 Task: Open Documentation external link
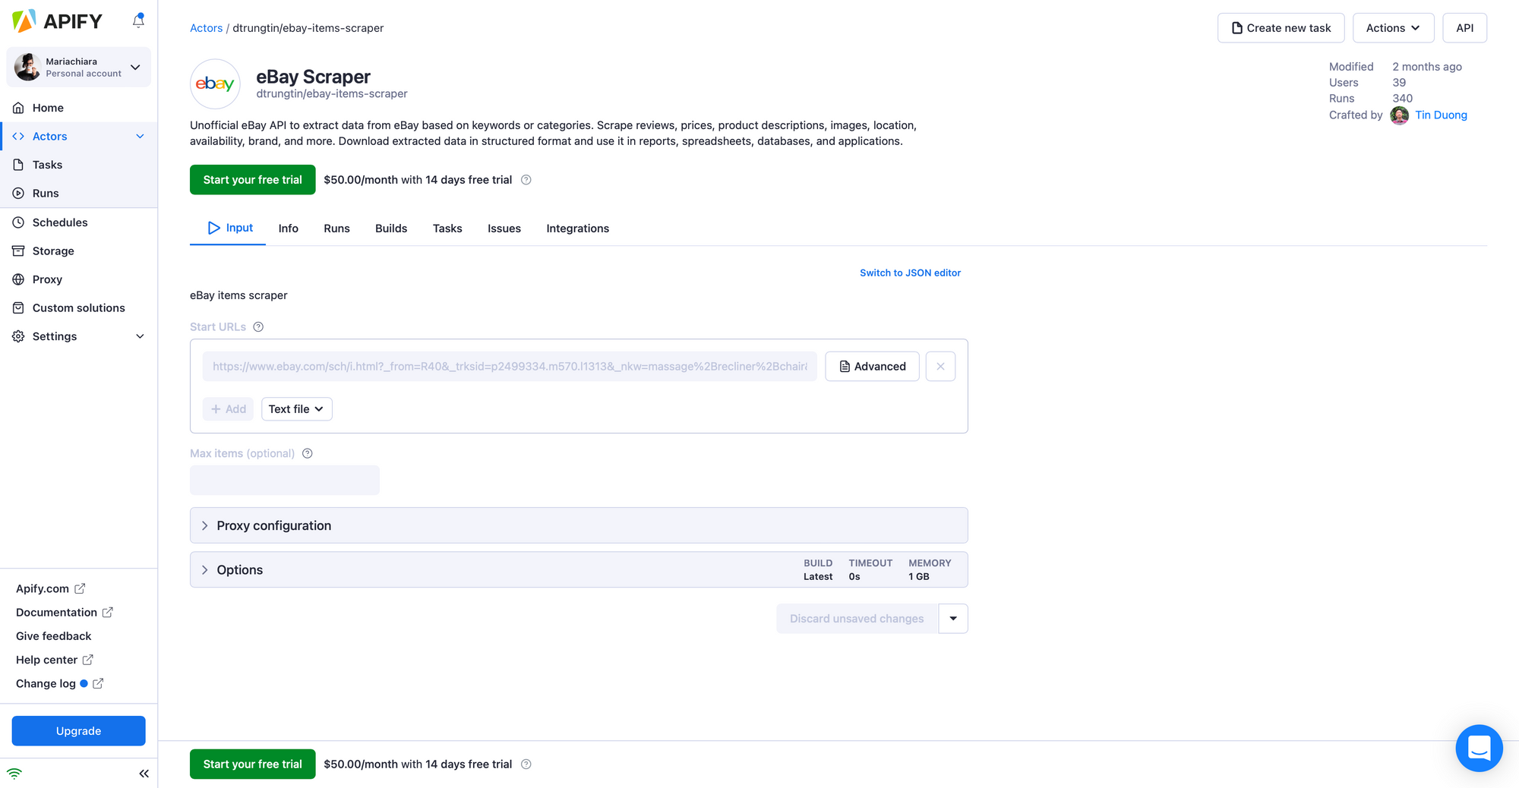point(64,612)
